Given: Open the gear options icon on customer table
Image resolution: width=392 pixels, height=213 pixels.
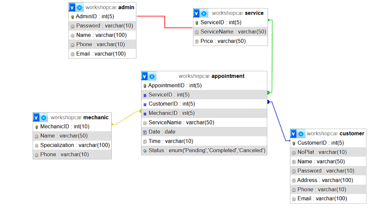Looking at the screenshot, I should point(301,134).
